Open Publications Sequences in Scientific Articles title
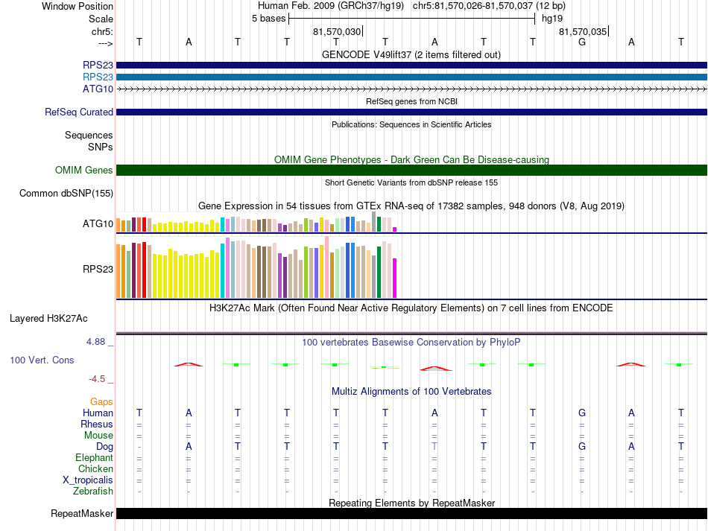 (411, 124)
